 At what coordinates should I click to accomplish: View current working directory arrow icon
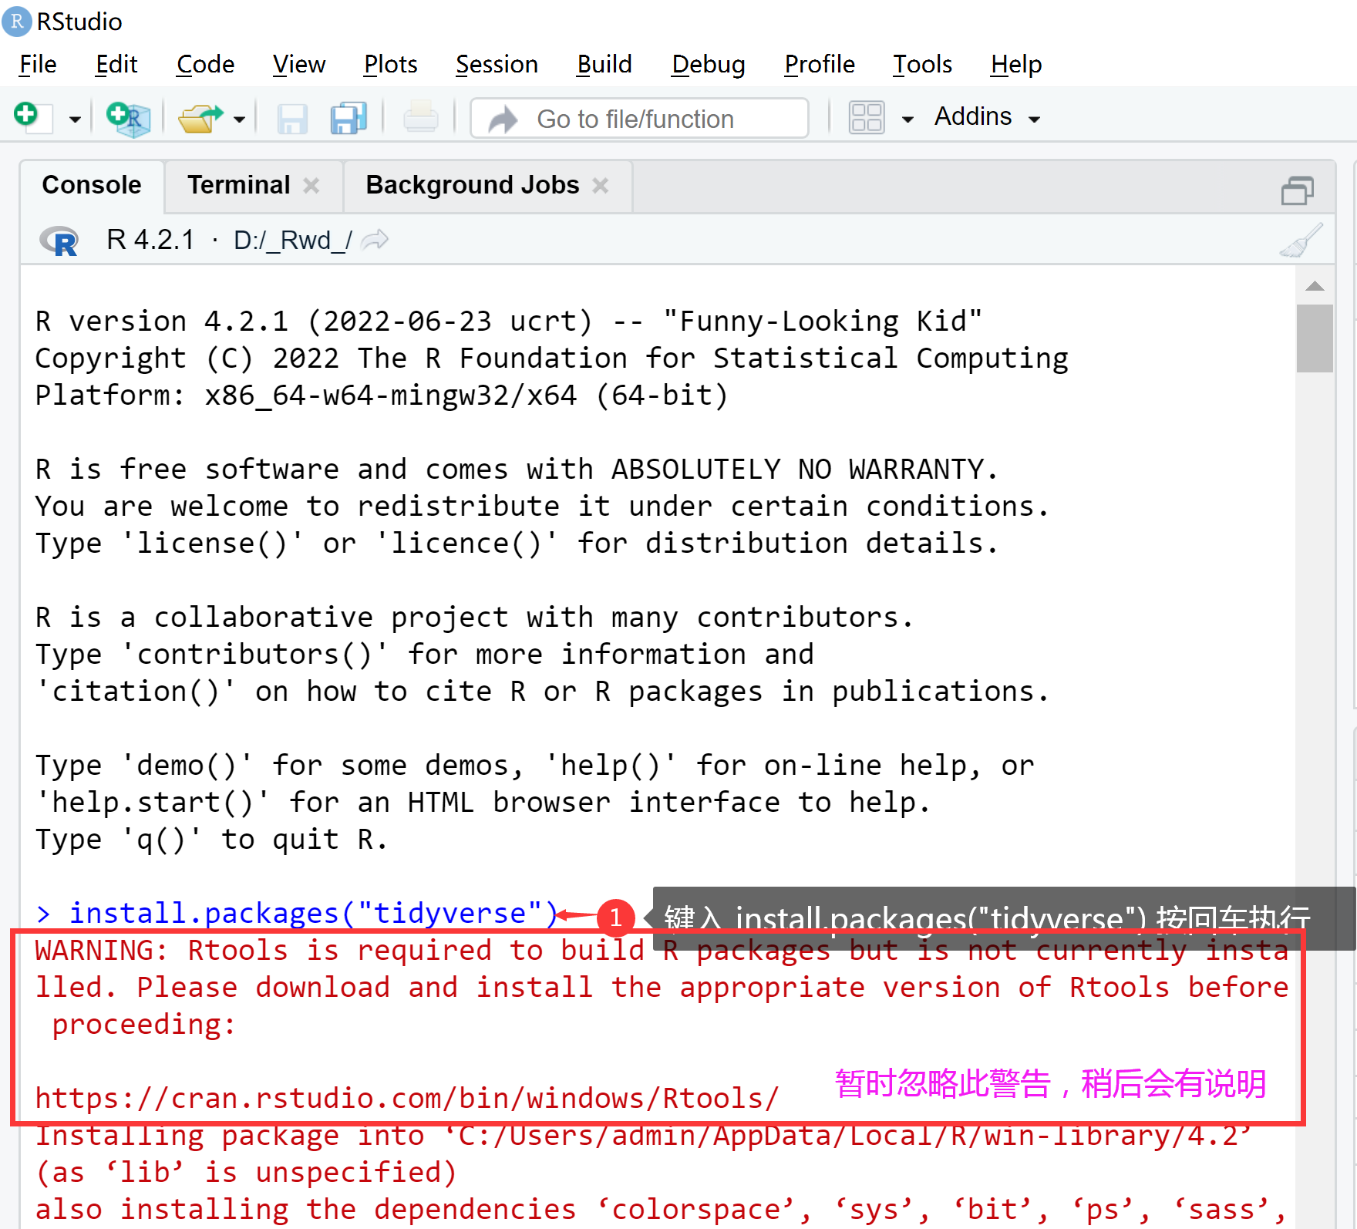point(375,240)
